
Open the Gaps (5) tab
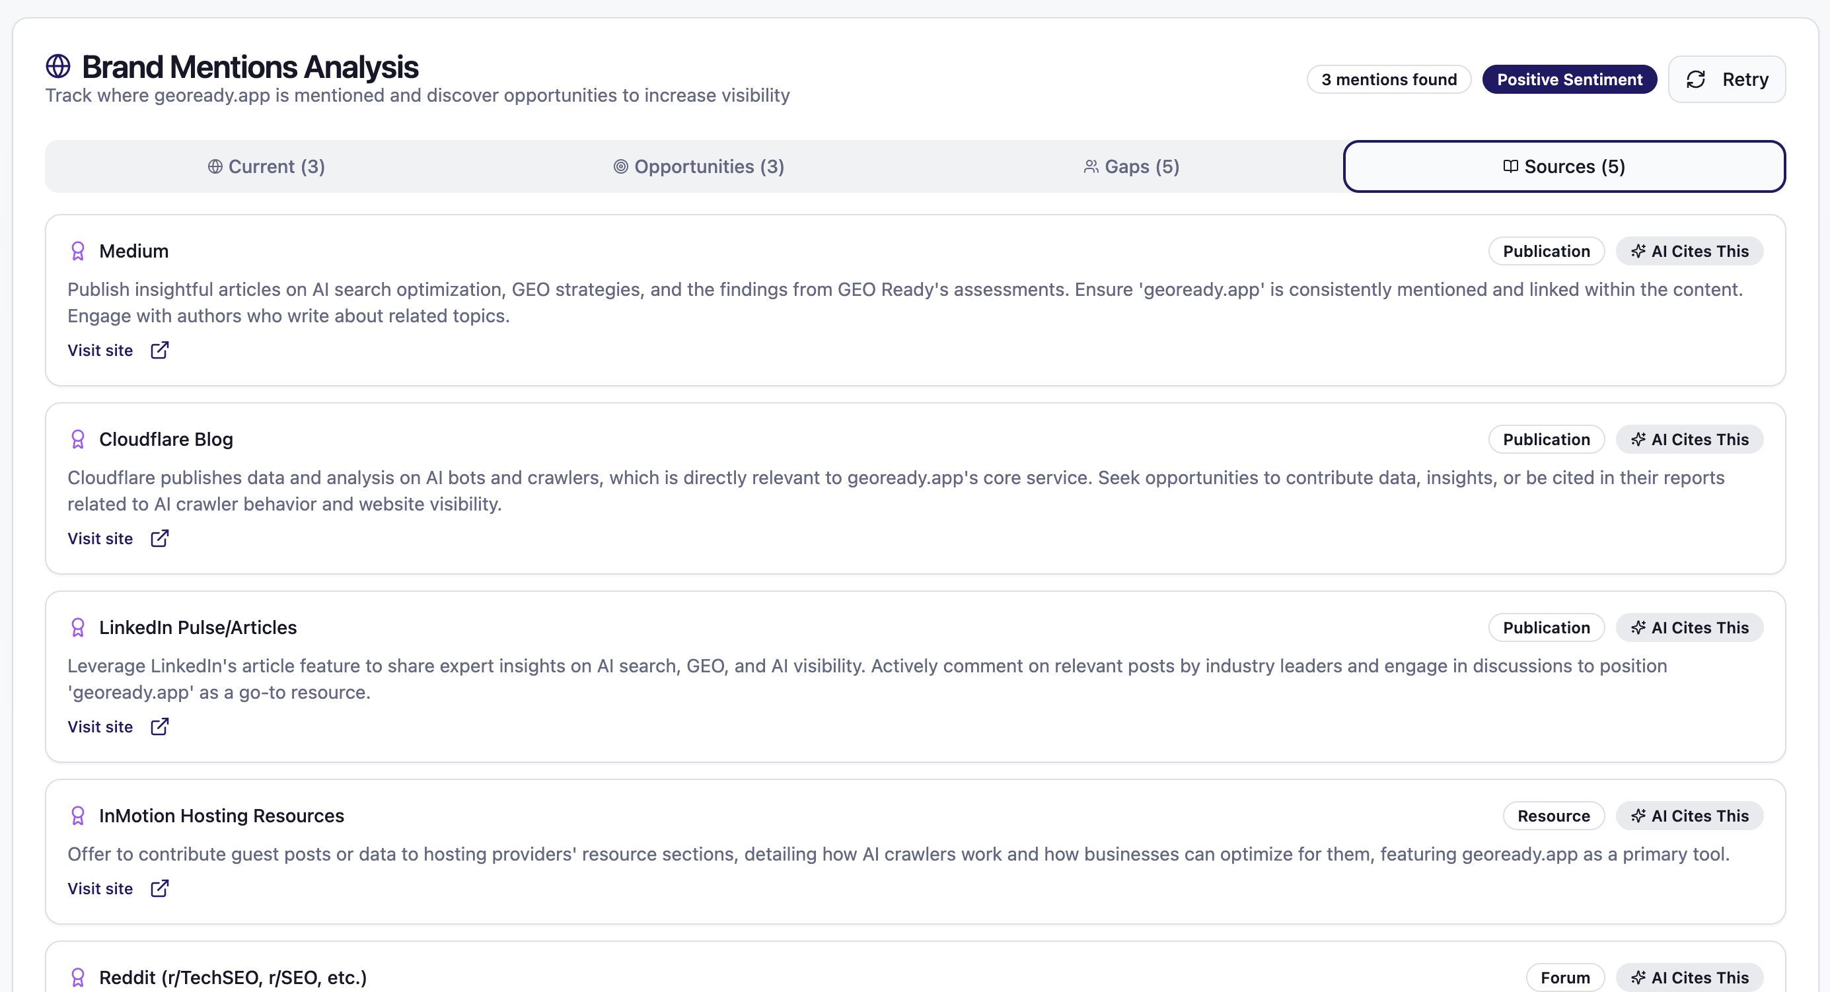pyautogui.click(x=1132, y=167)
